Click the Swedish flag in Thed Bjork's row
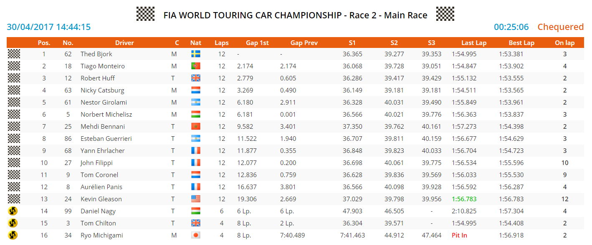The image size is (592, 245). (x=195, y=54)
